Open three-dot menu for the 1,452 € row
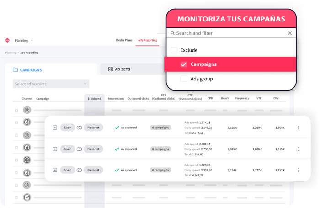320x208 pixels. click(x=299, y=170)
